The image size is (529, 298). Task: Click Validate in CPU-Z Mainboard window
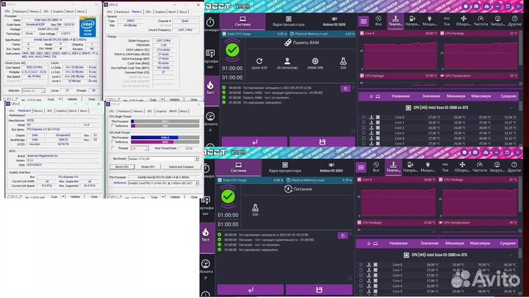75,196
